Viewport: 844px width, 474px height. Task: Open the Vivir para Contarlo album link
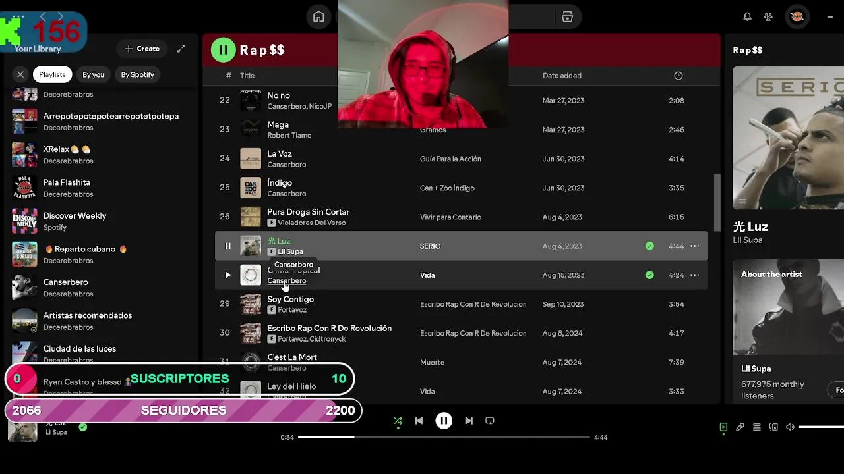tap(450, 217)
